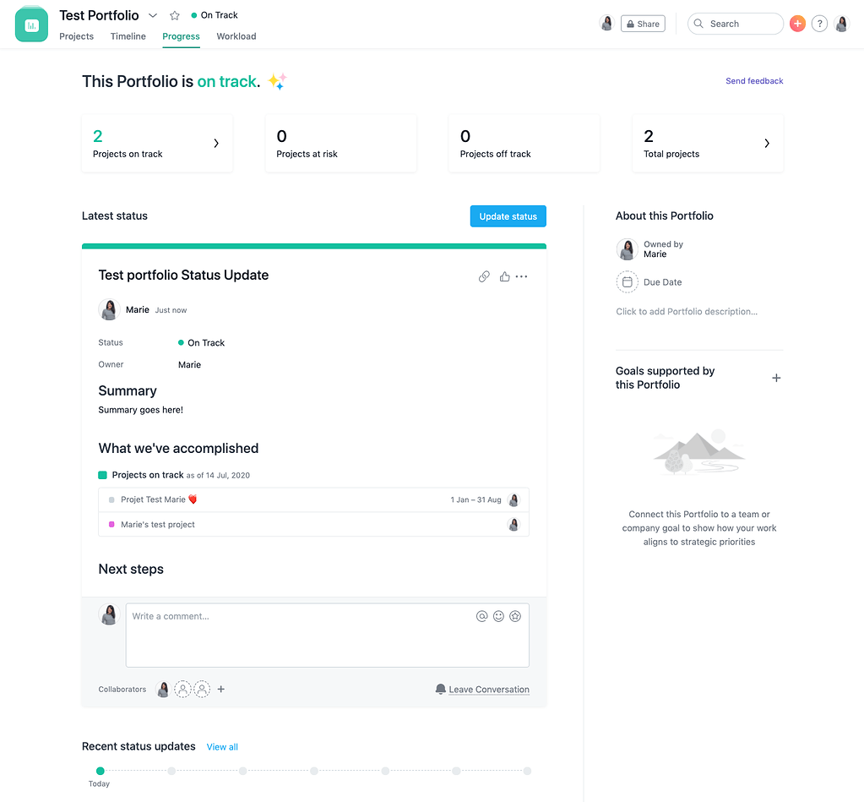Screen dimensions: 864x802
Task: Open the help question mark icon
Action: (x=819, y=24)
